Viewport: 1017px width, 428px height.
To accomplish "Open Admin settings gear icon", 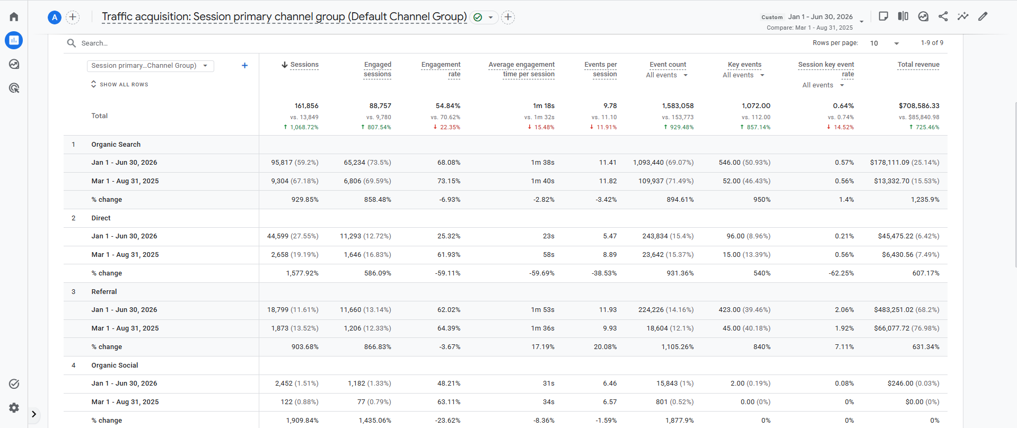I will [14, 408].
